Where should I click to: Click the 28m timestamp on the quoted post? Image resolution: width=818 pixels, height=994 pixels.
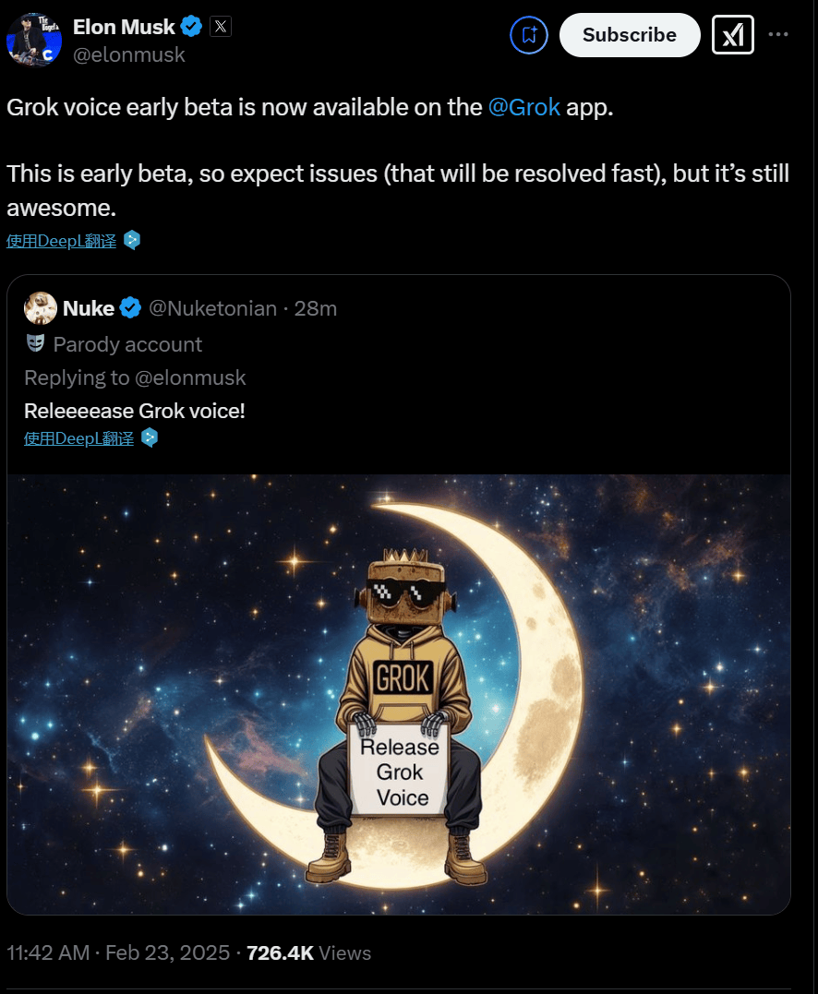tap(315, 308)
